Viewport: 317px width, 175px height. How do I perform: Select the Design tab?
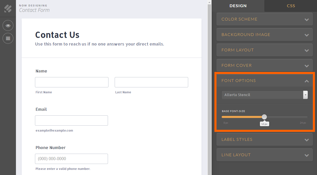pos(238,6)
